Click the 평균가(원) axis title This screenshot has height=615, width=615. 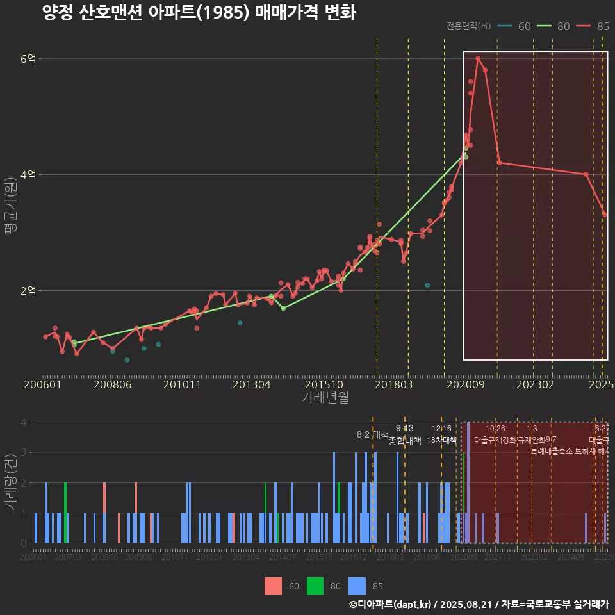[x=11, y=206]
